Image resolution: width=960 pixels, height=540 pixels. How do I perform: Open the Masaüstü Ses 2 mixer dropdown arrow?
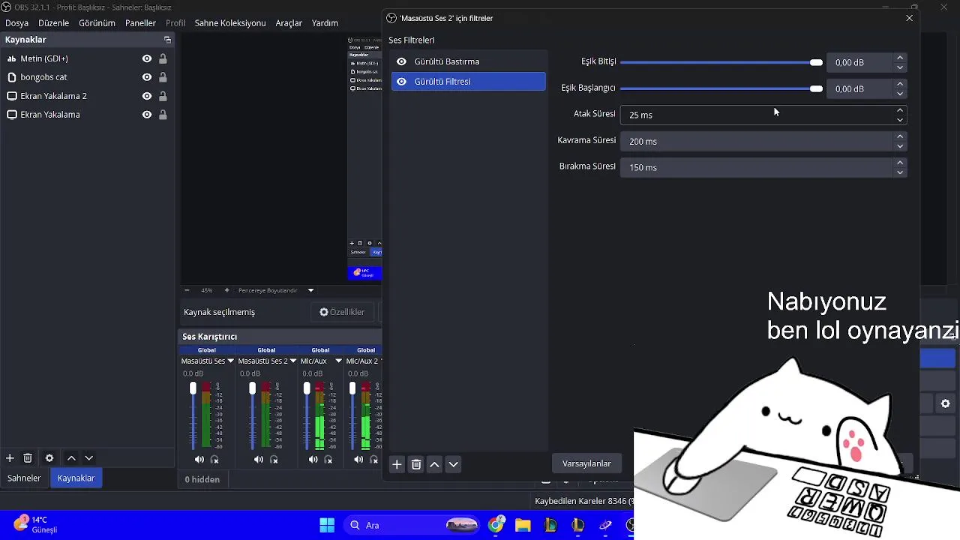point(293,361)
